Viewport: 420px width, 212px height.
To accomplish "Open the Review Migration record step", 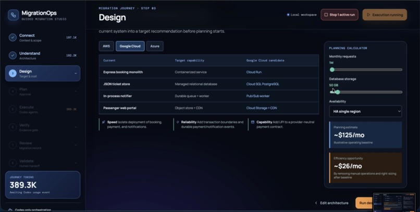I will 43,145.
